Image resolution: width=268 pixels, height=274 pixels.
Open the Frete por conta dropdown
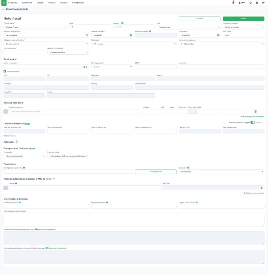(68, 156)
